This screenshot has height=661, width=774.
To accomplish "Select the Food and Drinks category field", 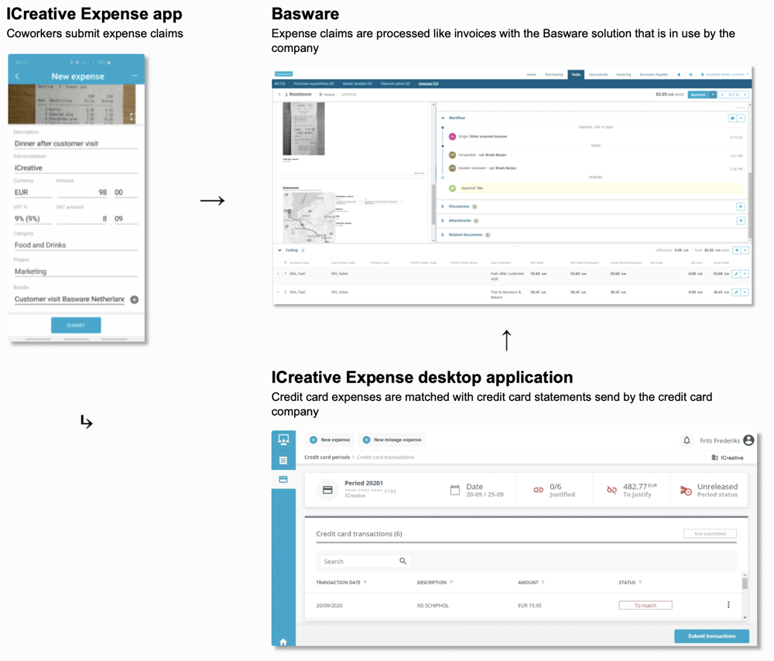I will tap(76, 245).
